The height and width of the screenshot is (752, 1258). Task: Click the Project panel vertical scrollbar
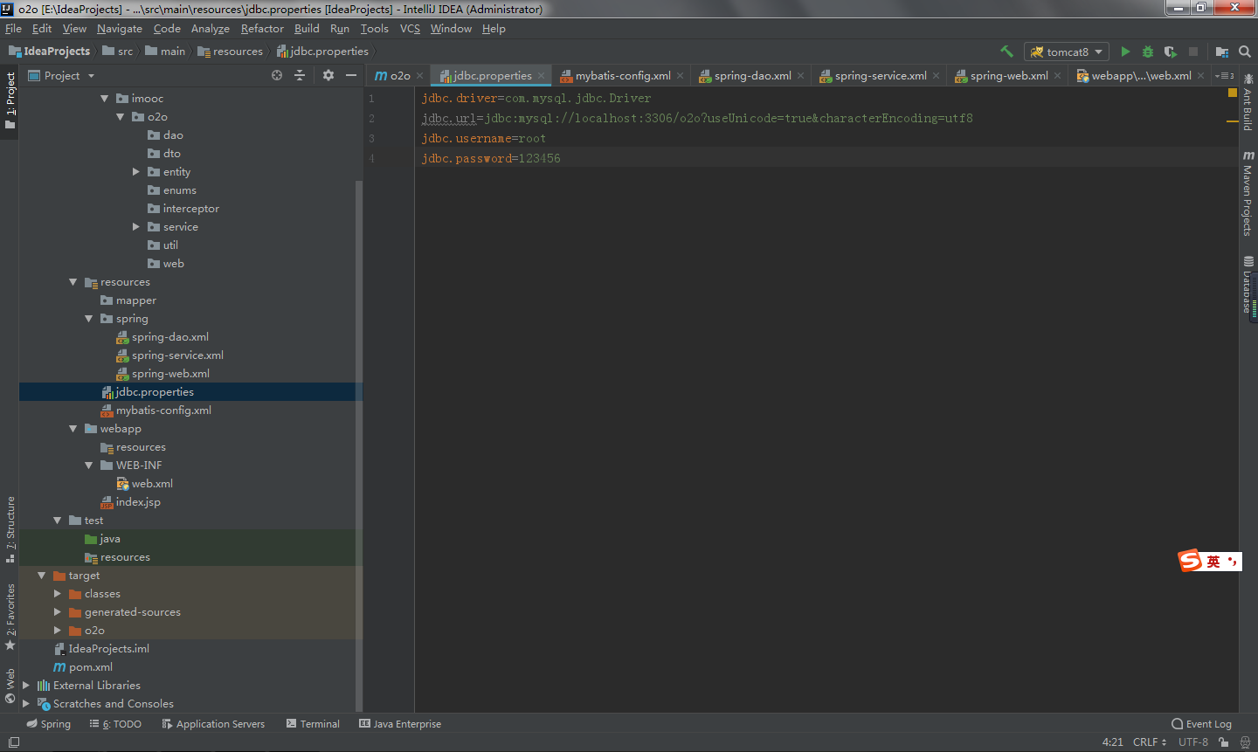click(358, 445)
